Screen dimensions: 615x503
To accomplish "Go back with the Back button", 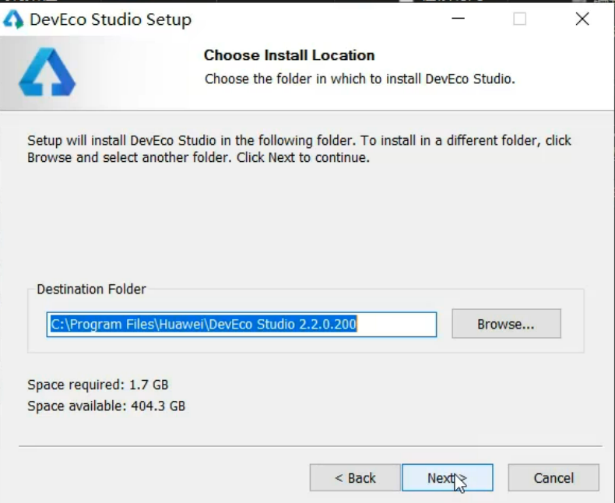I will tap(355, 477).
